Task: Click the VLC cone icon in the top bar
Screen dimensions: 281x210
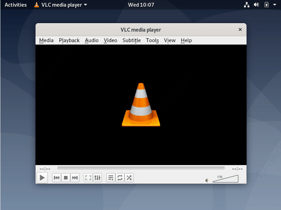Action: point(37,5)
